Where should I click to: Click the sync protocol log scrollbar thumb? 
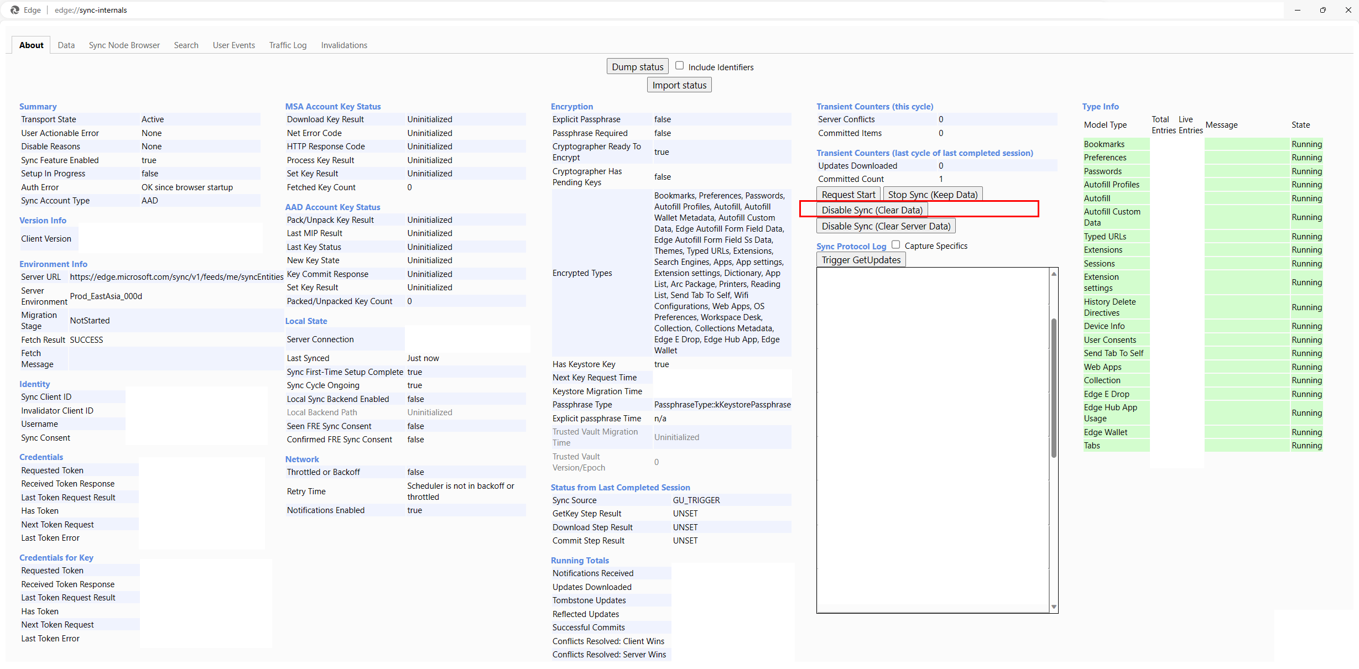click(x=1054, y=387)
